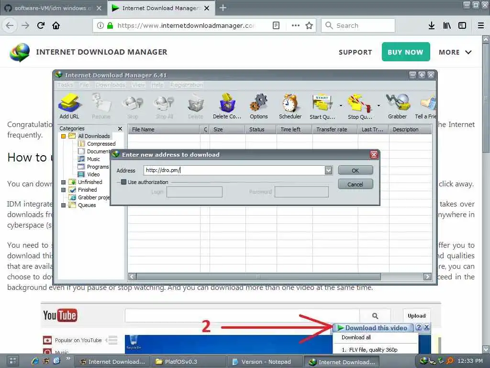490x368 pixels.
Task: Open the Help menu
Action: (x=157, y=85)
